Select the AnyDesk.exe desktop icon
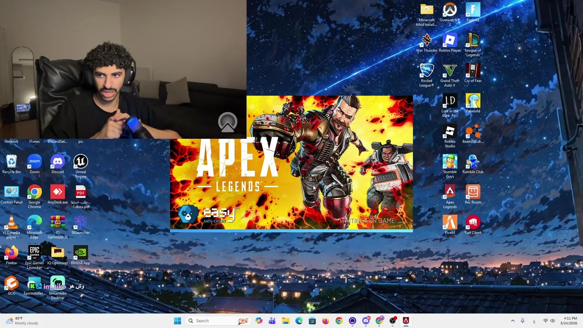The image size is (583, 328). [x=57, y=195]
